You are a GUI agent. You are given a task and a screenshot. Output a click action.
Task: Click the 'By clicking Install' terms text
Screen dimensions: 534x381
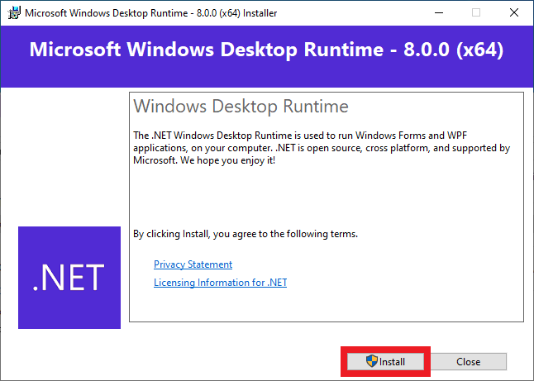click(x=246, y=234)
